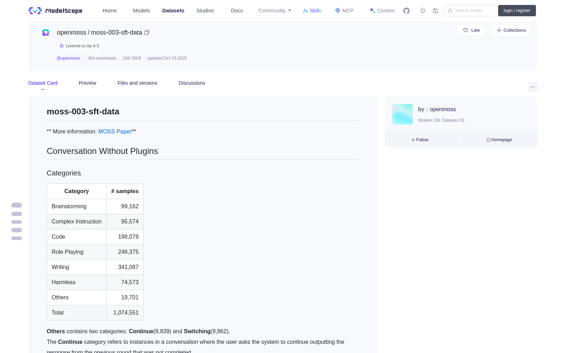Click the openmoss dataset avatar icon
This screenshot has width=566, height=353.
[x=46, y=32]
